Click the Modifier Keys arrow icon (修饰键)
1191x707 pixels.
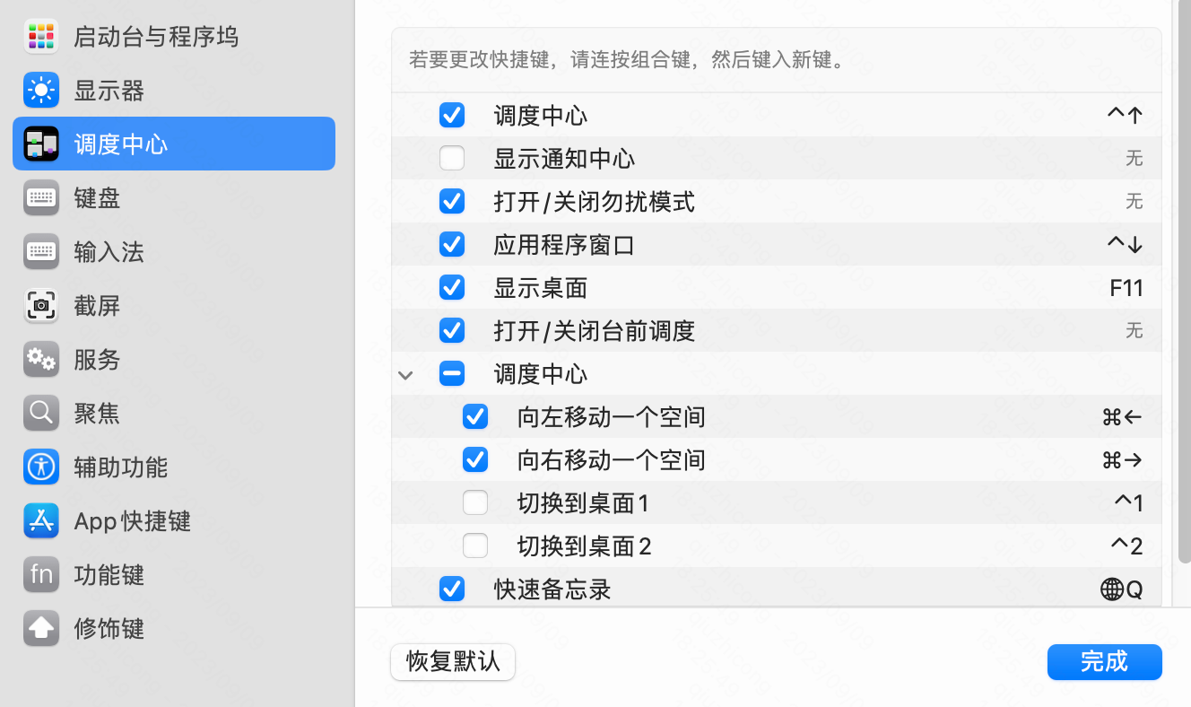click(x=41, y=628)
